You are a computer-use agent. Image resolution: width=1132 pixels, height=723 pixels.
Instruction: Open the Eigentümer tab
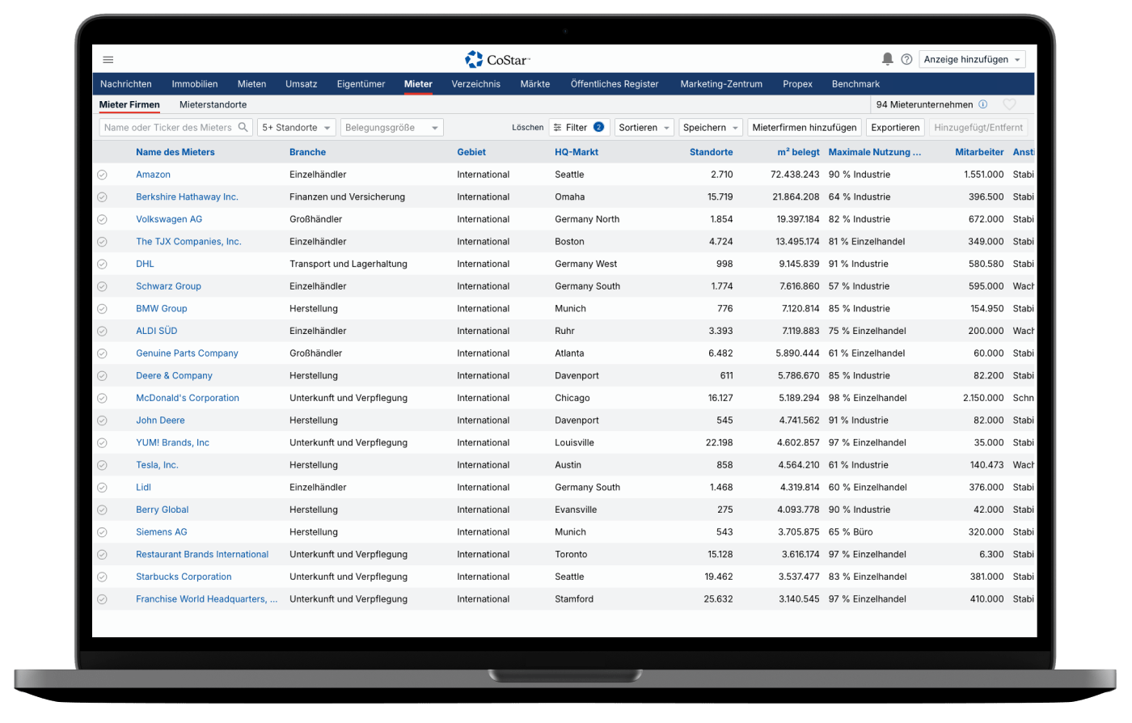[x=361, y=84]
